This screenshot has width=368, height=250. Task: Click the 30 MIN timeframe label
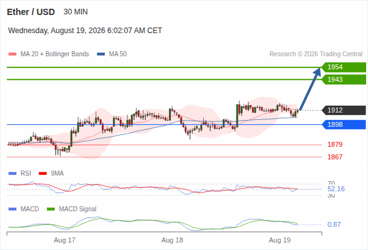click(x=75, y=12)
